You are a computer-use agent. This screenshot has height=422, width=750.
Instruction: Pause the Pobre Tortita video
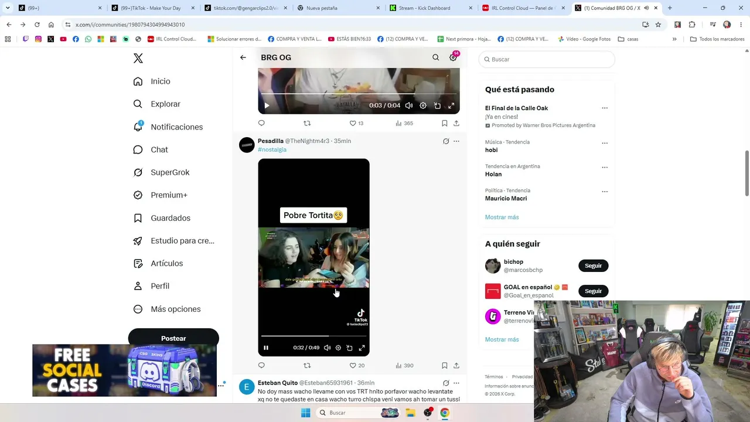pos(266,348)
